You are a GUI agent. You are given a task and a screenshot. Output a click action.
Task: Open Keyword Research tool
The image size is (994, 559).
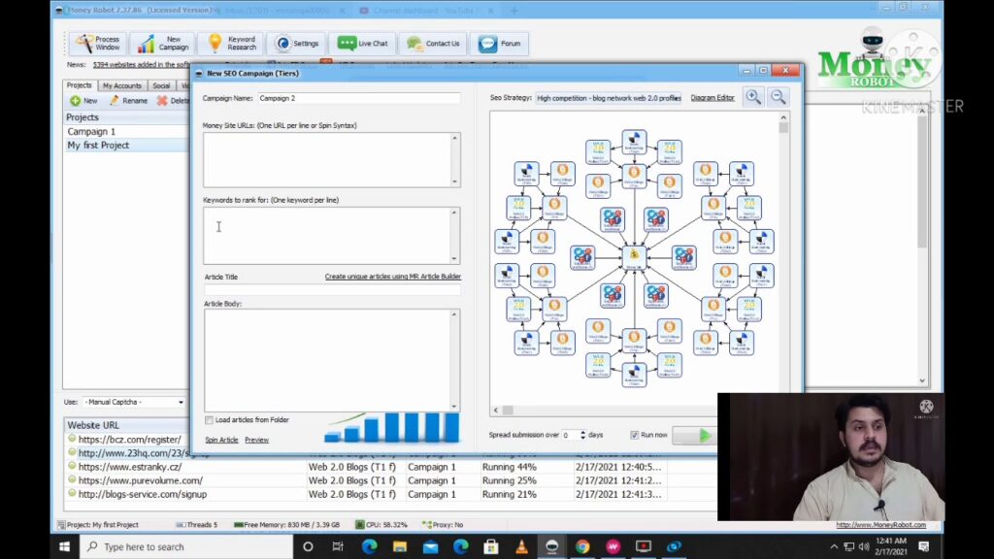coord(232,43)
